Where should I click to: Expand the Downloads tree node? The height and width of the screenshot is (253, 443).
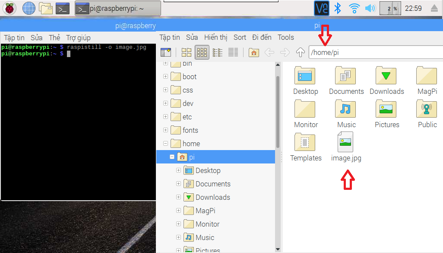(x=178, y=197)
